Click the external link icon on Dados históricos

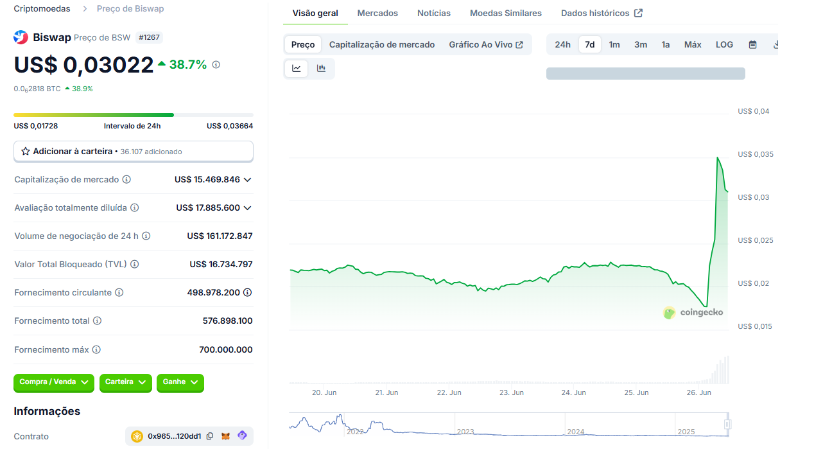(638, 13)
